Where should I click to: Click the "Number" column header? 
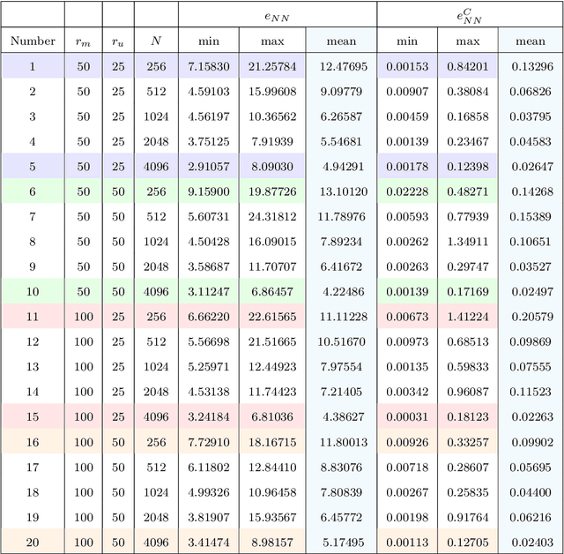[33, 41]
